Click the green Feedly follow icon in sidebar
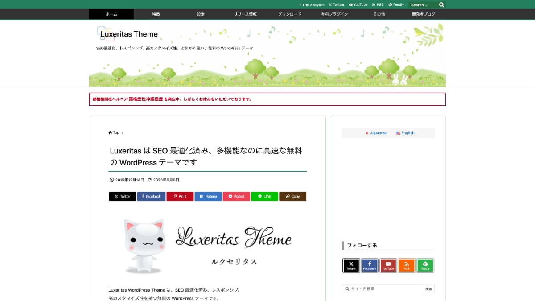The height and width of the screenshot is (301, 535). tap(425, 266)
